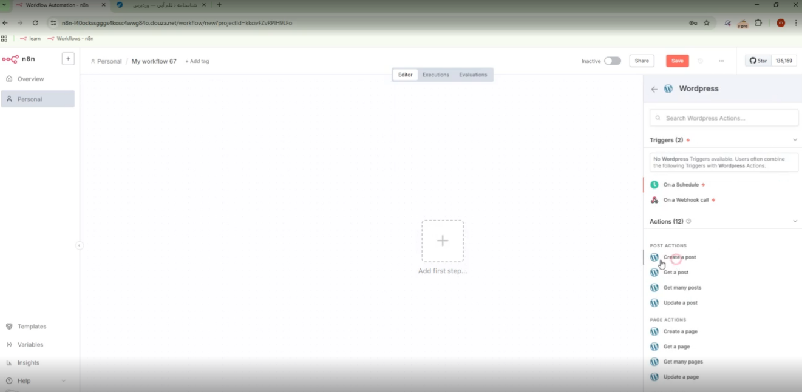Screen dimensions: 802x392
Task: Select the On a Schedule clock trigger
Action: click(x=681, y=185)
